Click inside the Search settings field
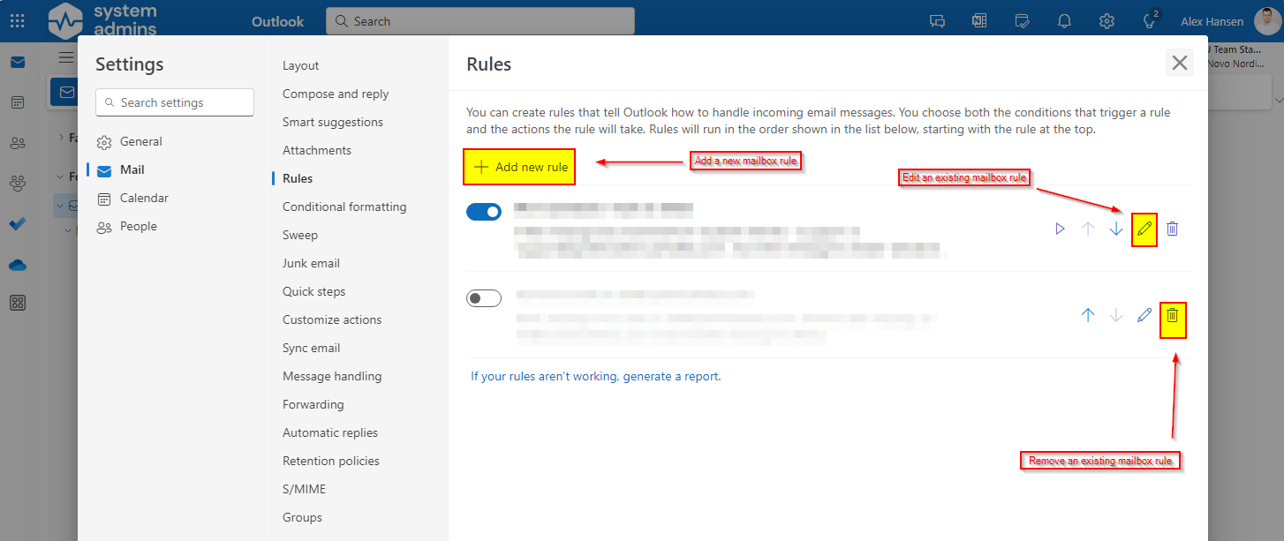This screenshot has height=541, width=1284. (x=174, y=102)
